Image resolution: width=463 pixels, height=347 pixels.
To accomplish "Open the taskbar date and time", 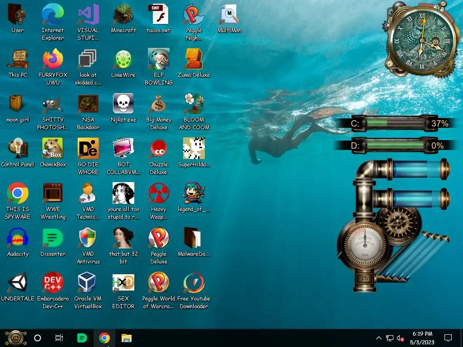I will [422, 338].
